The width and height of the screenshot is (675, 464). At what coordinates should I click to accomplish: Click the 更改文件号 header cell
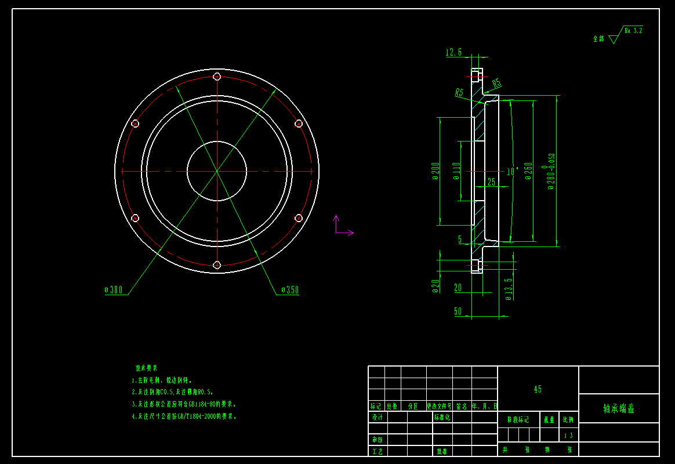coord(439,407)
